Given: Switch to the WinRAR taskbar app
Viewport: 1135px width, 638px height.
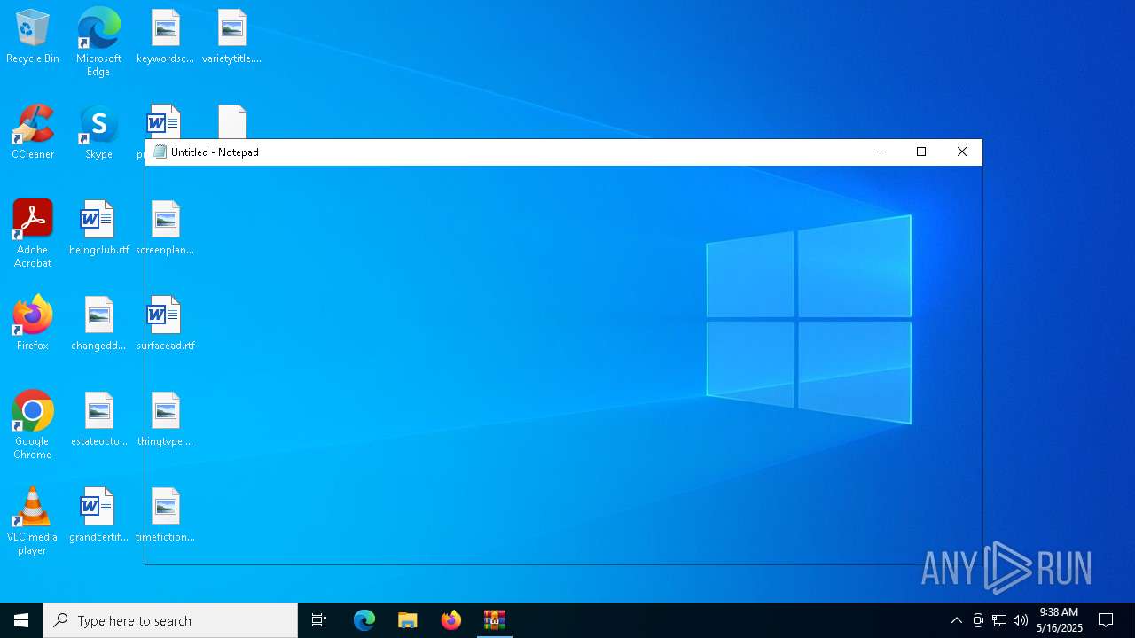Looking at the screenshot, I should 495,620.
